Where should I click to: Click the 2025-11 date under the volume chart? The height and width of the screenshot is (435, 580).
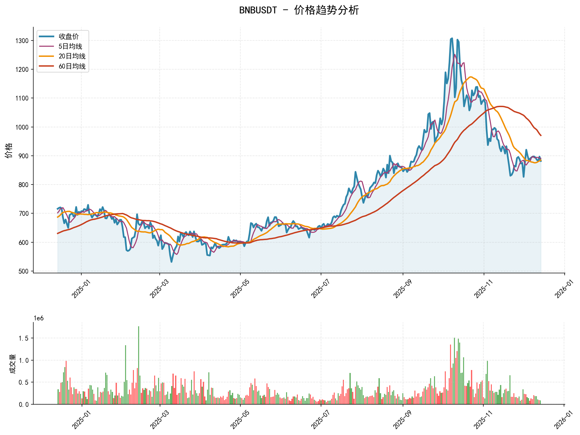point(482,419)
